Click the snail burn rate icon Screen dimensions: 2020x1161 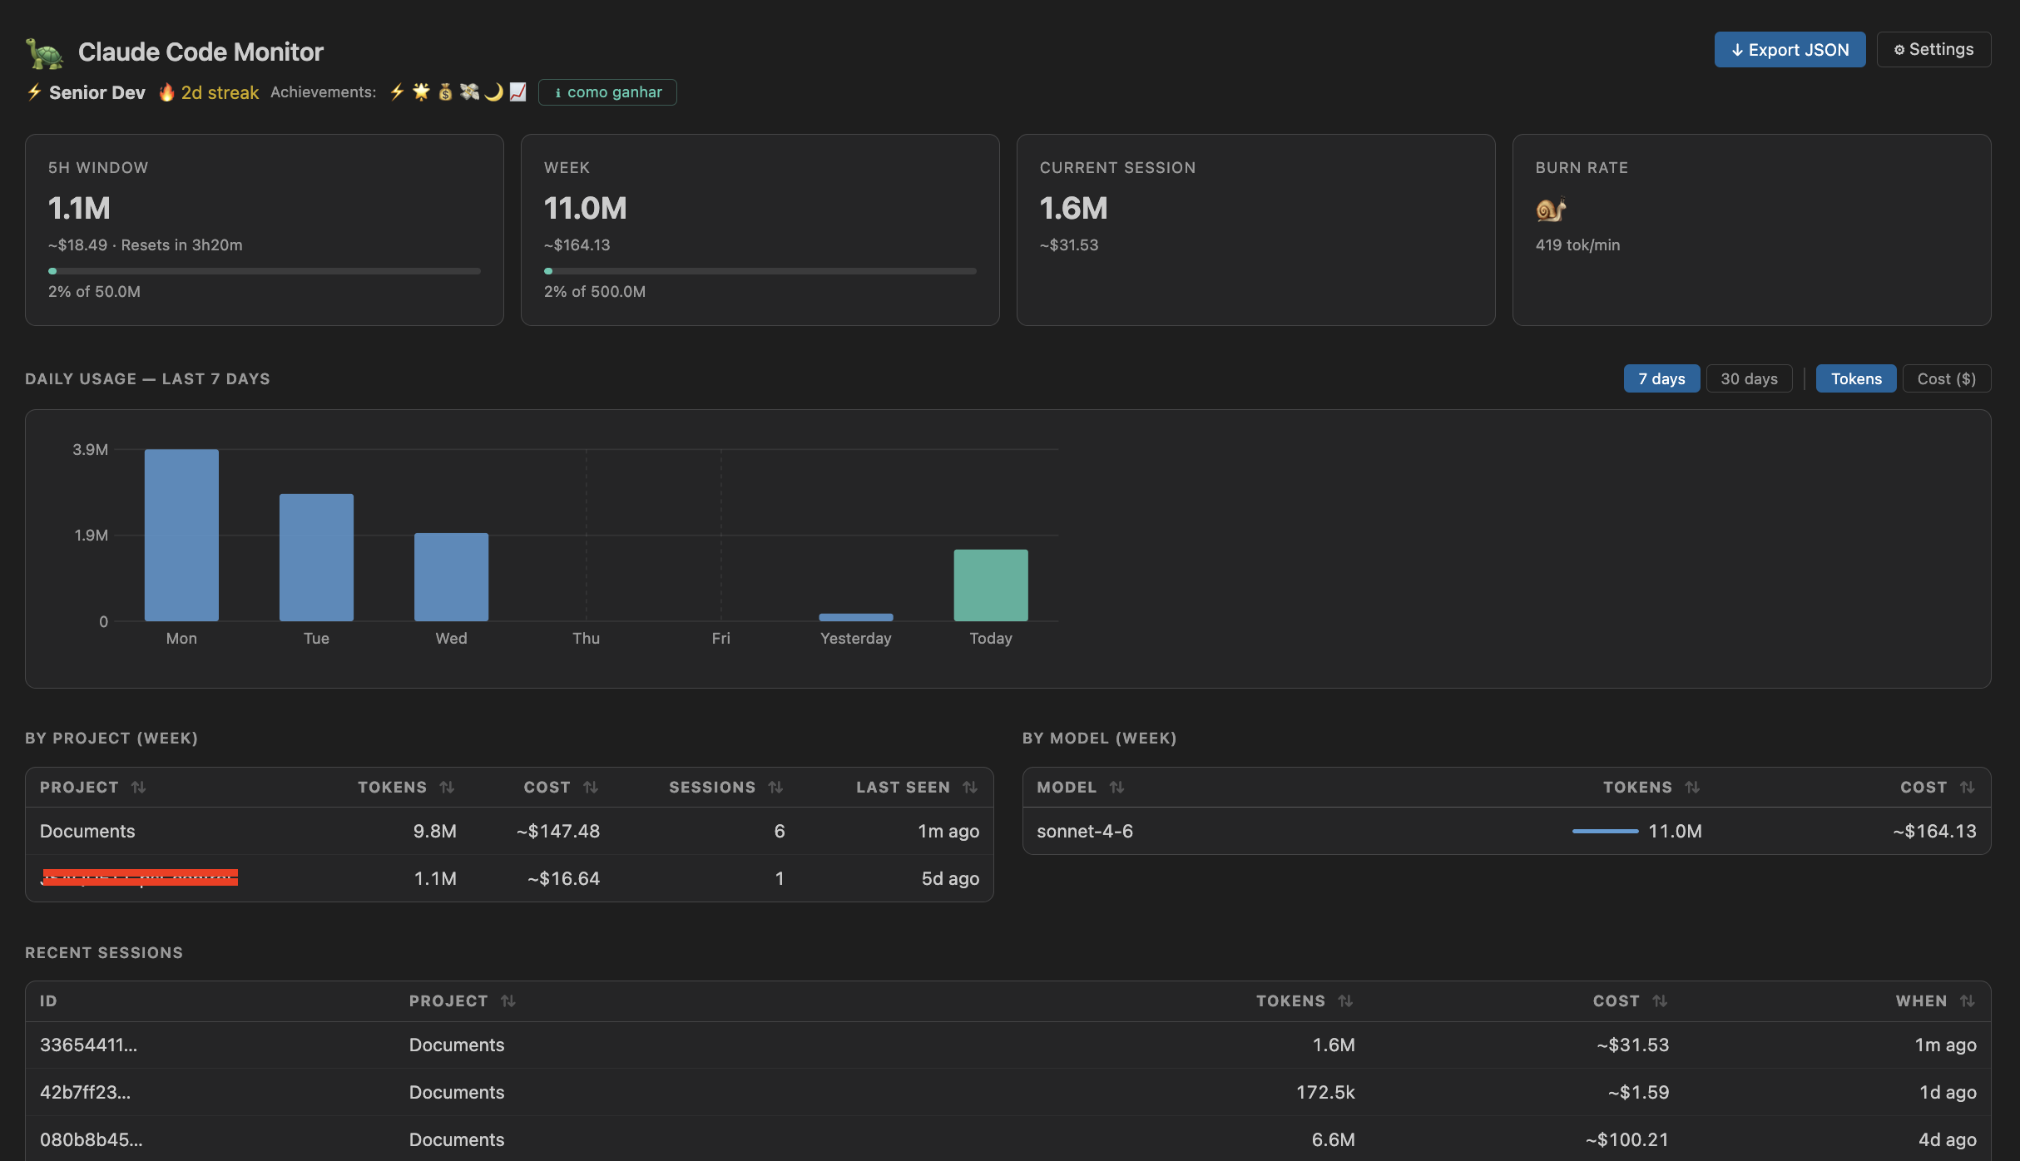1551,209
